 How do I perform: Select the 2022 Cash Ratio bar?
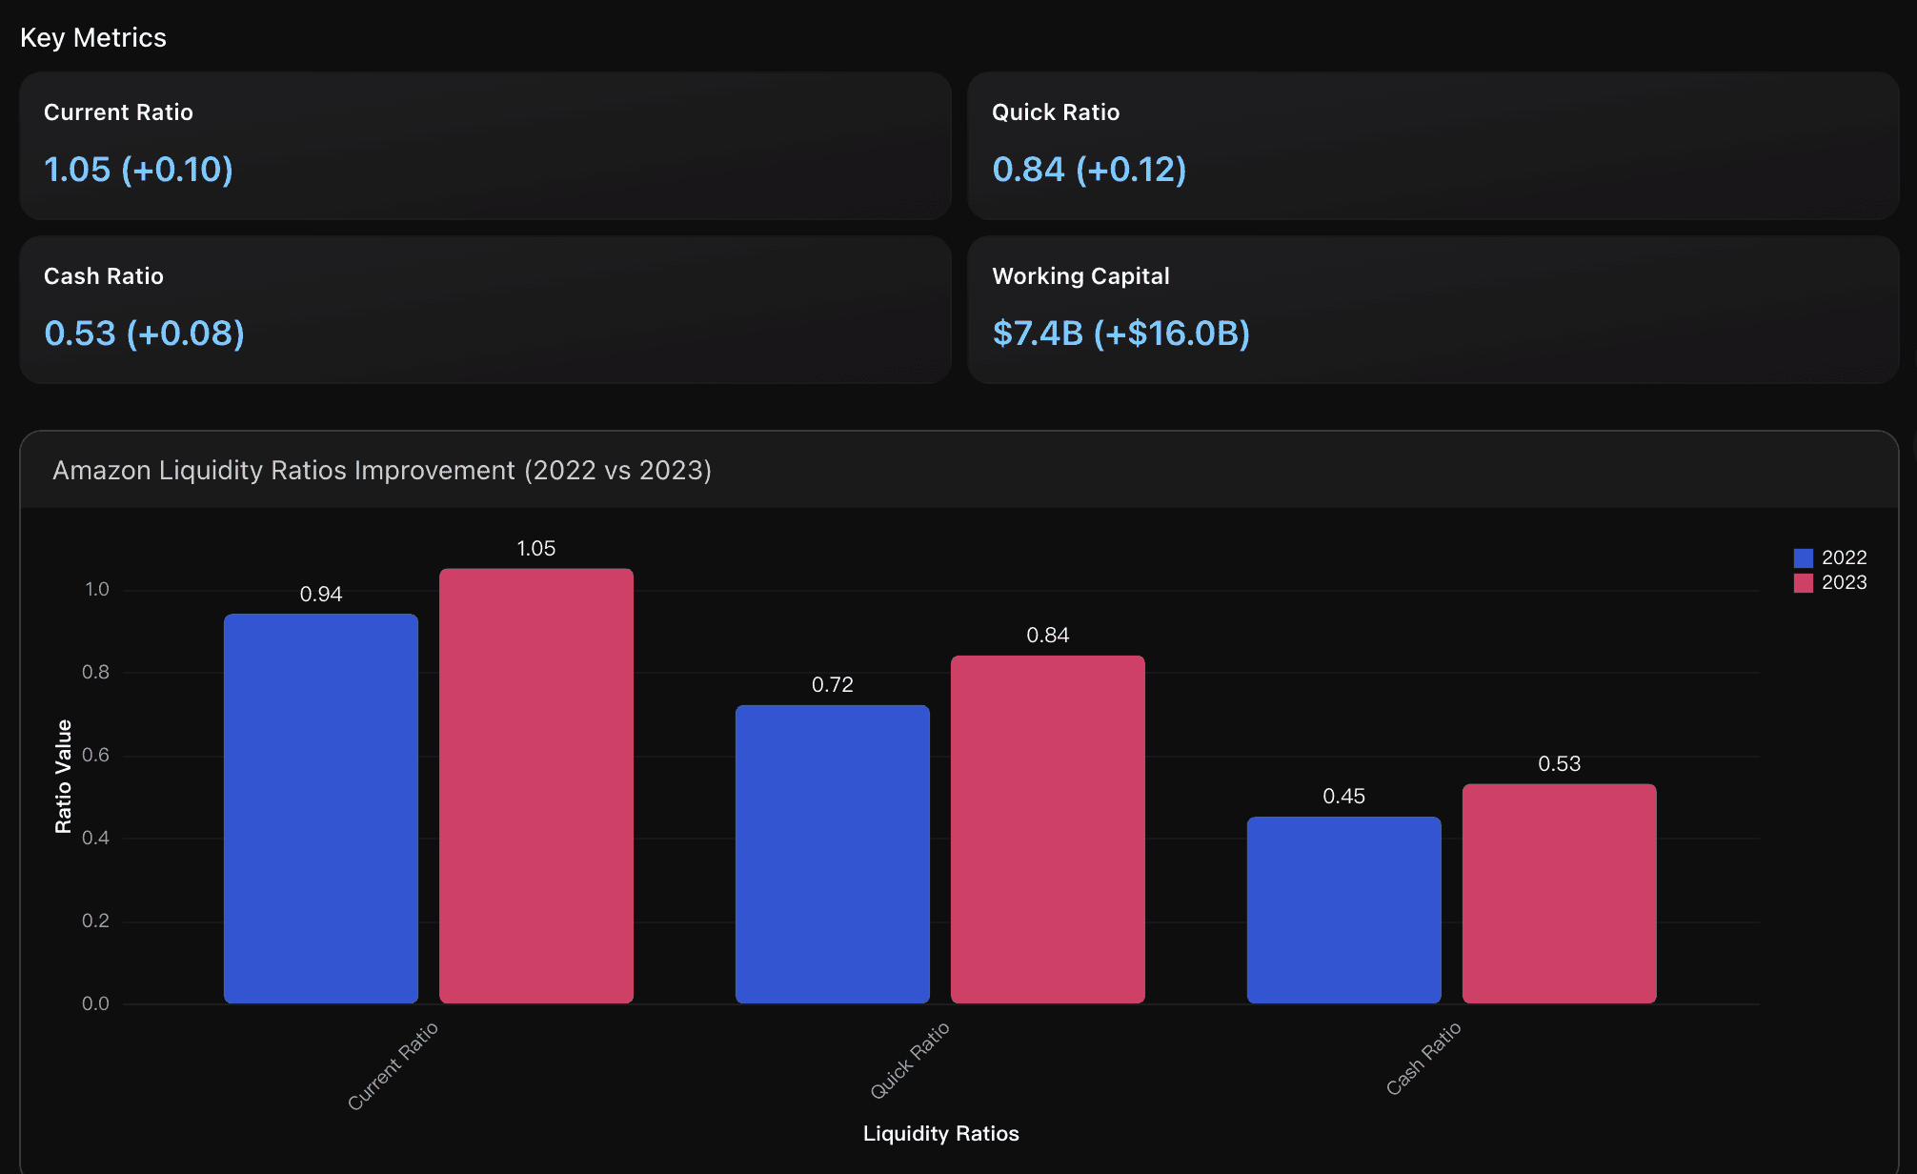(1344, 910)
